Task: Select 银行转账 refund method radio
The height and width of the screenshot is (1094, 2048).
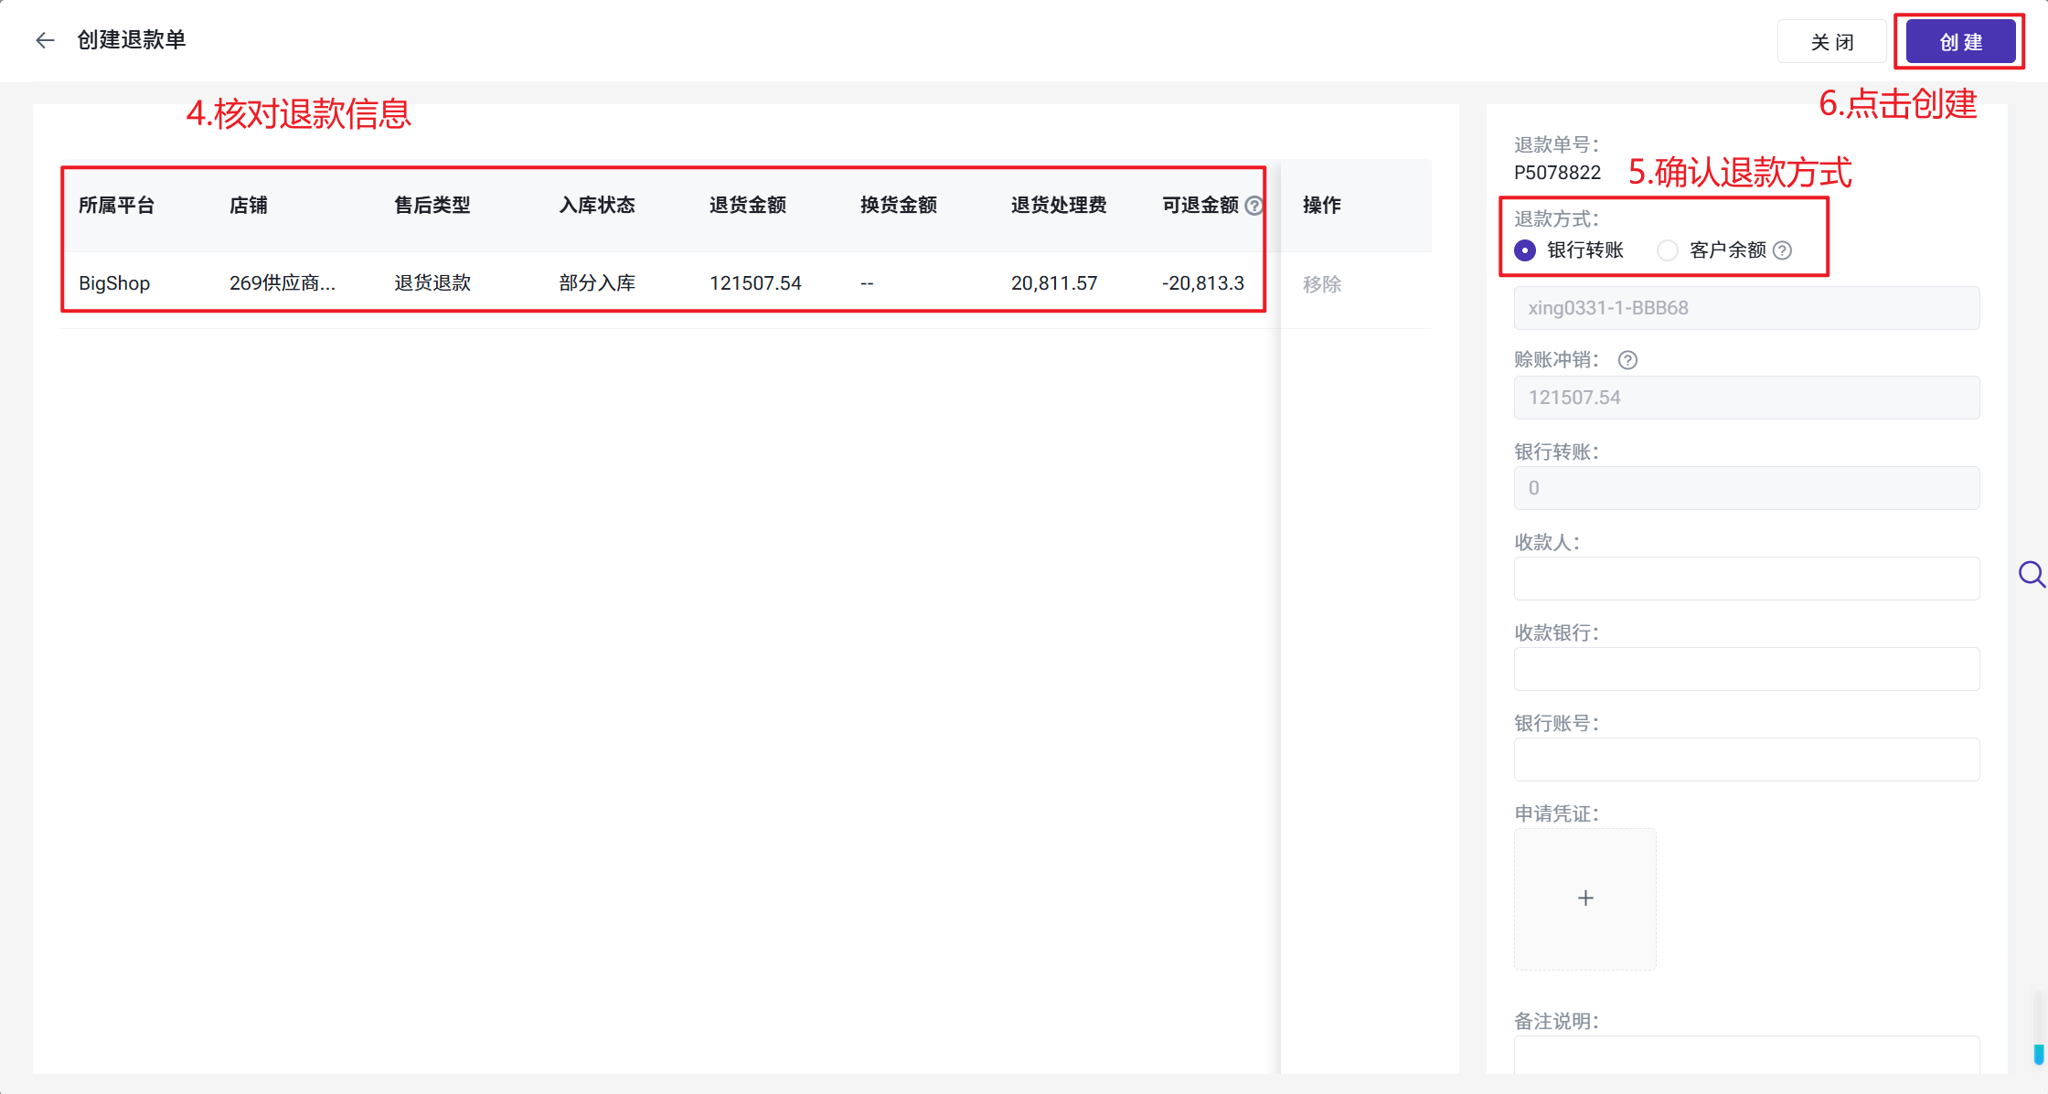Action: [x=1525, y=250]
